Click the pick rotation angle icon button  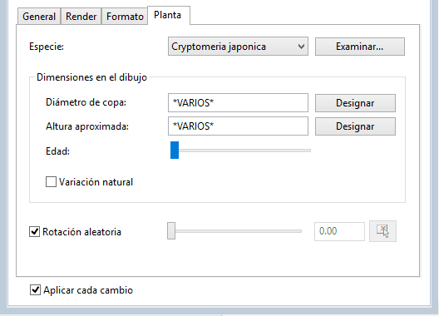click(x=382, y=231)
